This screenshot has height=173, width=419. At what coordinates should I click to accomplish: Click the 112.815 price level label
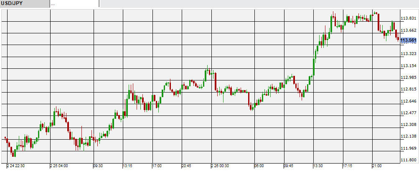coord(409,89)
